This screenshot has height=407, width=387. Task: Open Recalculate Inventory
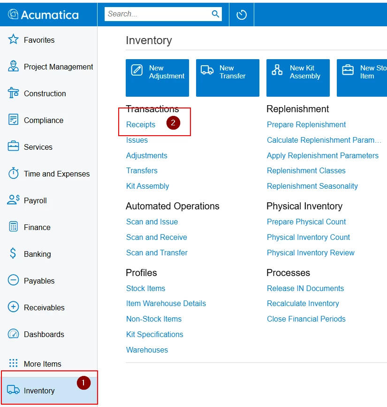pyautogui.click(x=303, y=303)
